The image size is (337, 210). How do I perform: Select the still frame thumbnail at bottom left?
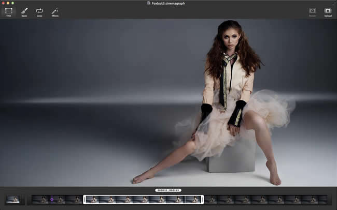(12, 199)
